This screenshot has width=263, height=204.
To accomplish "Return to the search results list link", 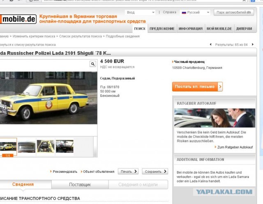I will (28, 45).
